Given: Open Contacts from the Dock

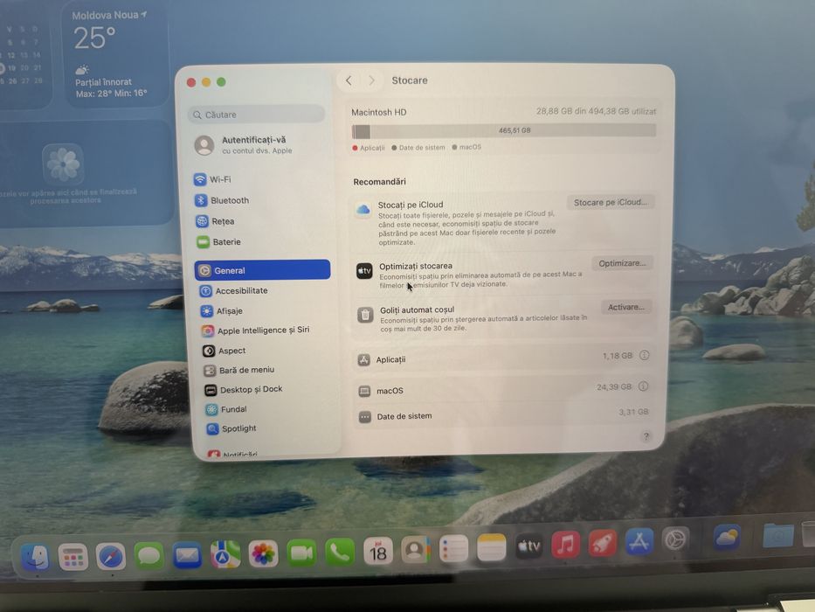Looking at the screenshot, I should coord(415,550).
